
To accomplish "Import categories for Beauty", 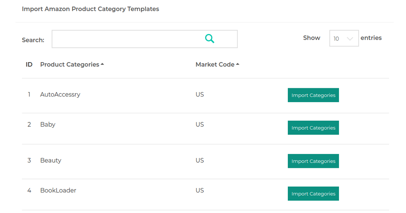I will point(313,161).
